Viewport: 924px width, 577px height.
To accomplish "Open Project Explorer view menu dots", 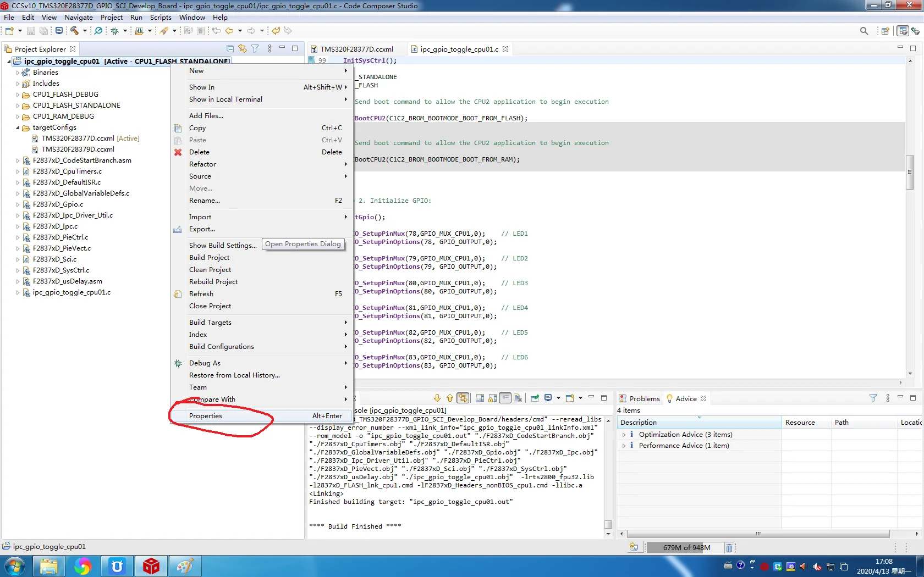I will (269, 49).
